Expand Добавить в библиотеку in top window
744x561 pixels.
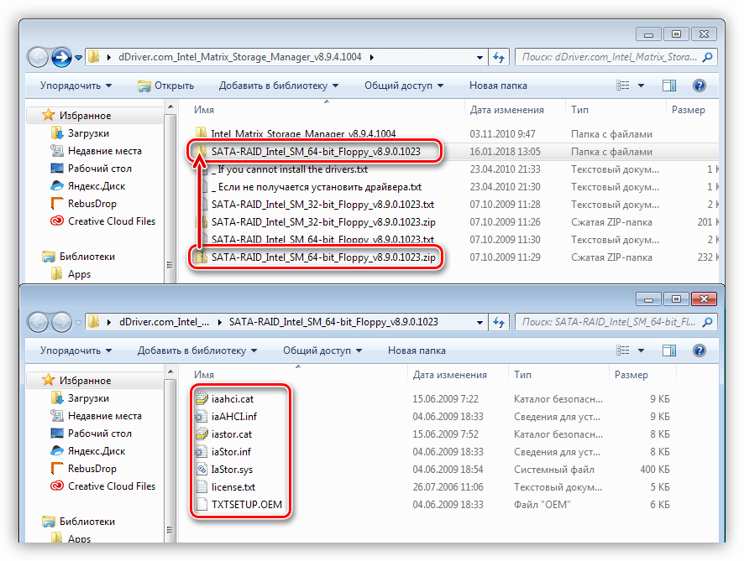pyautogui.click(x=279, y=86)
